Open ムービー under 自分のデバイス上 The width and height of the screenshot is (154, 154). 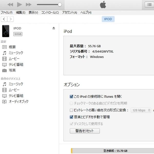14,90
